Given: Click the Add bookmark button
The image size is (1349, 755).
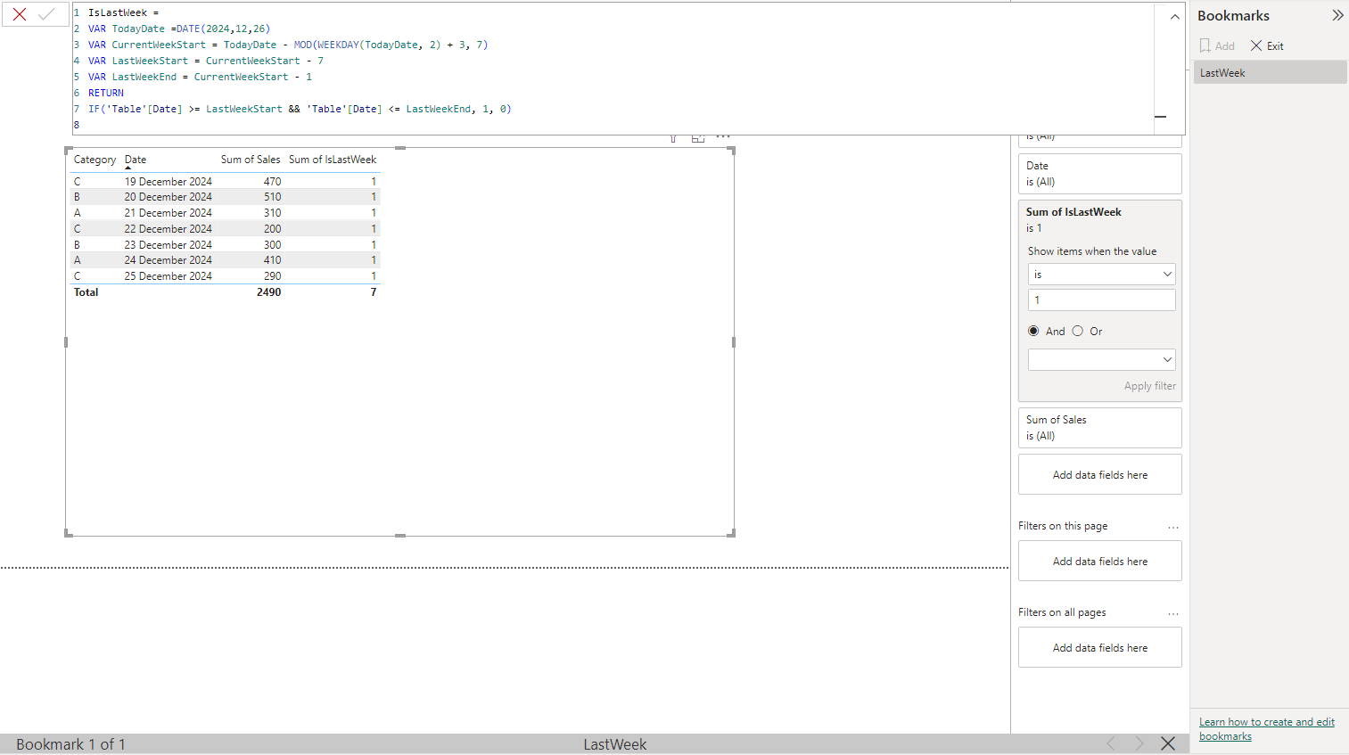Looking at the screenshot, I should click(x=1217, y=45).
